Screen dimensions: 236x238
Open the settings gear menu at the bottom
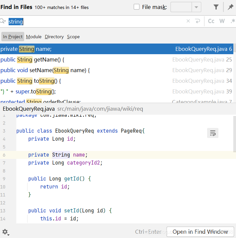point(5,232)
